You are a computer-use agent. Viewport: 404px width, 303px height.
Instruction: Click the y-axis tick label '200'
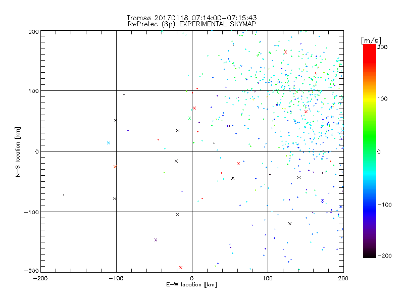coord(34,32)
